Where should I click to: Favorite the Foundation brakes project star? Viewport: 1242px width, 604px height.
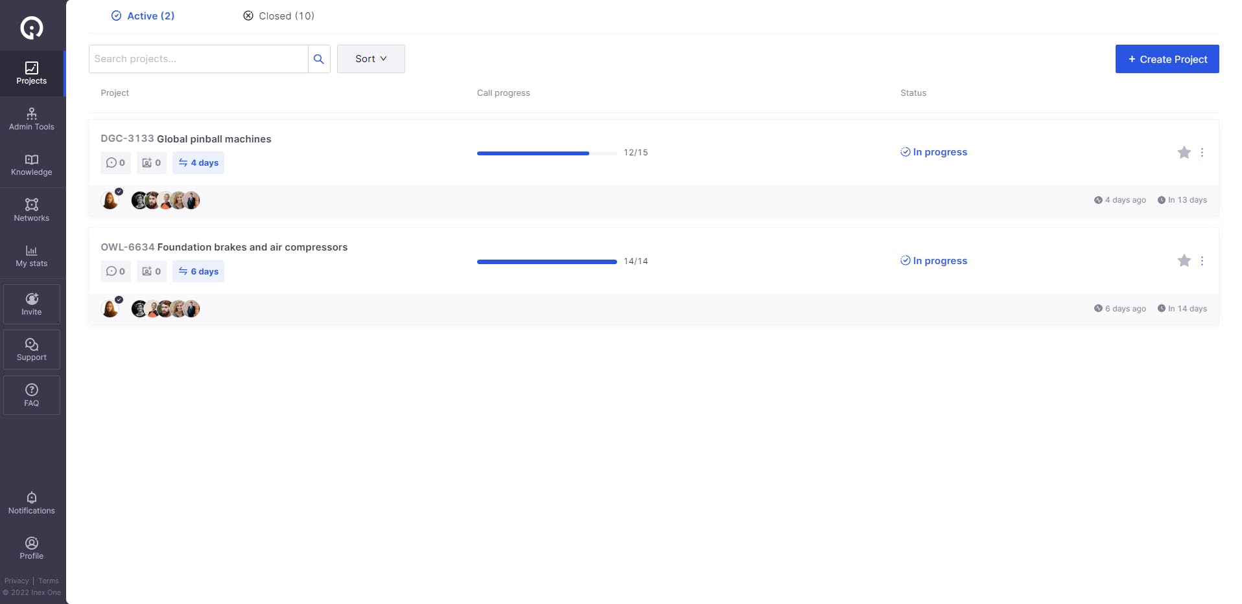click(1184, 261)
